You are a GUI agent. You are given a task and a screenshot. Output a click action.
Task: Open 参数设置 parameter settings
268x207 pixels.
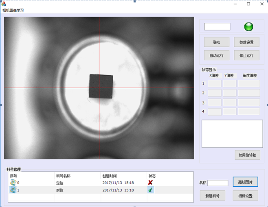pos(246,42)
